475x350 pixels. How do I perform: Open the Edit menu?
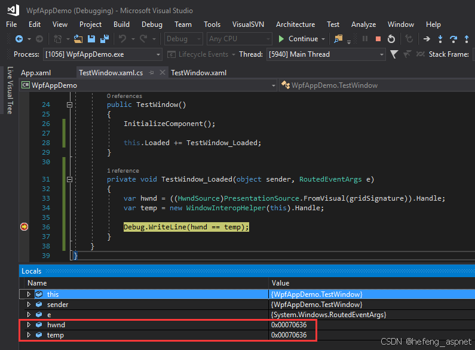pos(35,24)
